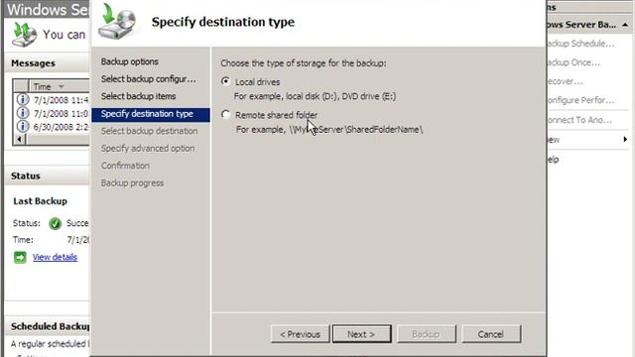635x357 pixels.
Task: Click the Windows Server Backup logo icon
Action: click(24, 35)
